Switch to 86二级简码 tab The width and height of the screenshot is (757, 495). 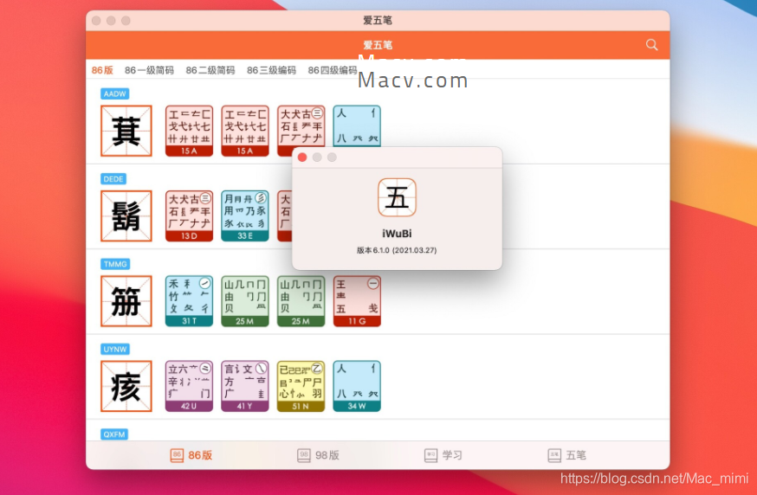[210, 70]
